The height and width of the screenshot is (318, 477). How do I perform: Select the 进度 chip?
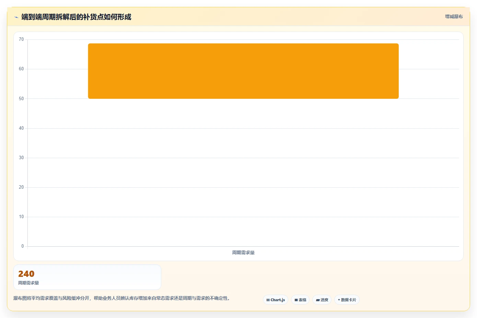[x=322, y=300]
